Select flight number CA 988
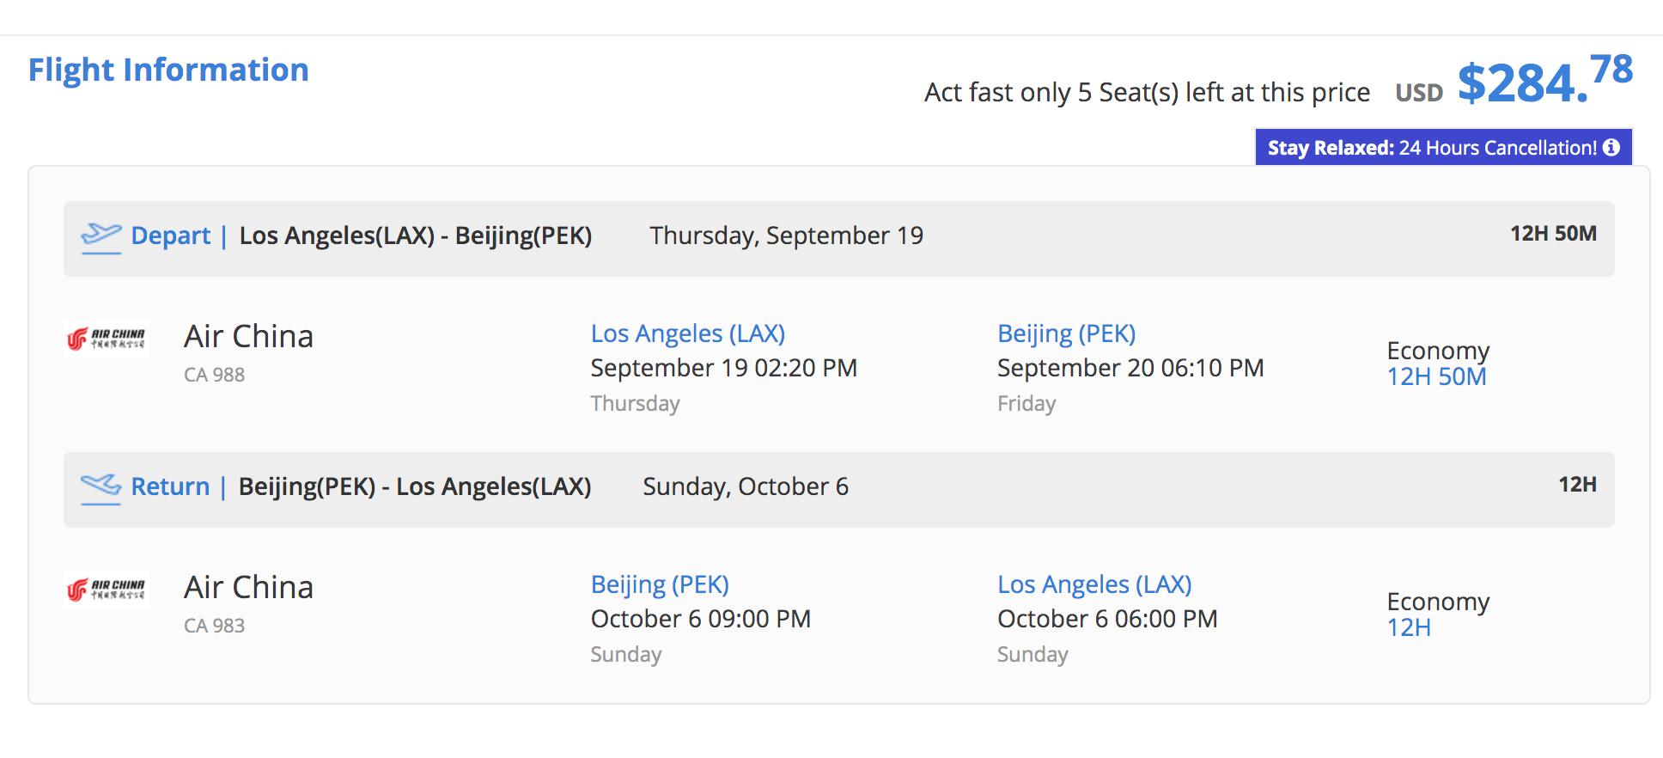The image size is (1663, 758). tap(214, 375)
